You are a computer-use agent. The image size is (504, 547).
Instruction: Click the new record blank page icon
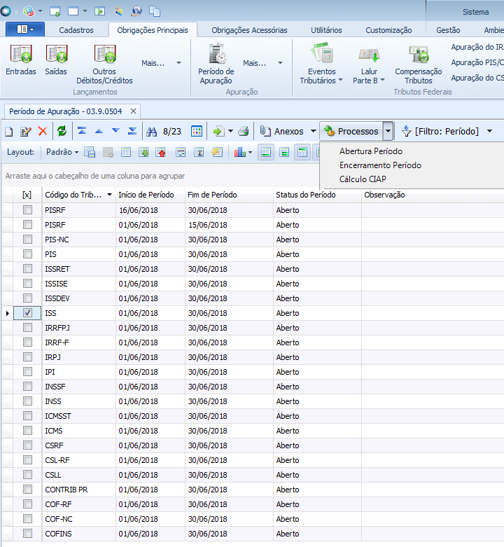point(9,132)
